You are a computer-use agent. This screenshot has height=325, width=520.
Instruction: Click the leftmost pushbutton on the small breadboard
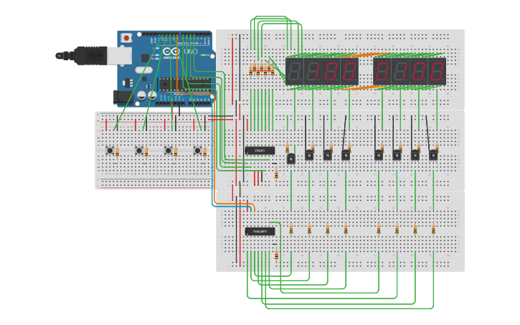[110, 151]
